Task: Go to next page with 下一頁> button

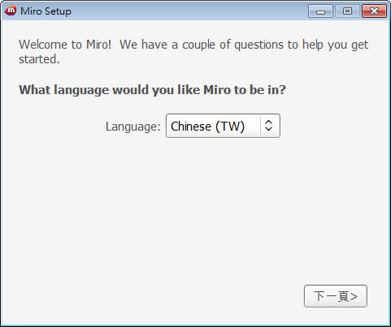Action: pyautogui.click(x=336, y=296)
